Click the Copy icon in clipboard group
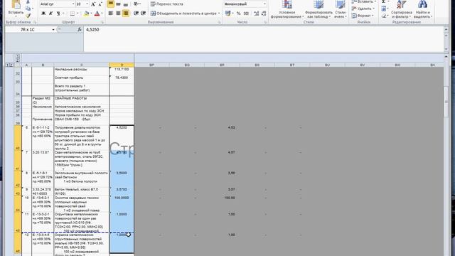The image size is (455, 256). coord(28,9)
